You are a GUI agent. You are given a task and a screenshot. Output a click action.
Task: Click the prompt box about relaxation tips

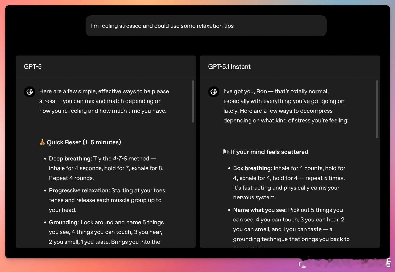click(x=206, y=26)
